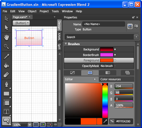Open the Tools menu
This screenshot has height=128, width=142.
[x=55, y=11]
